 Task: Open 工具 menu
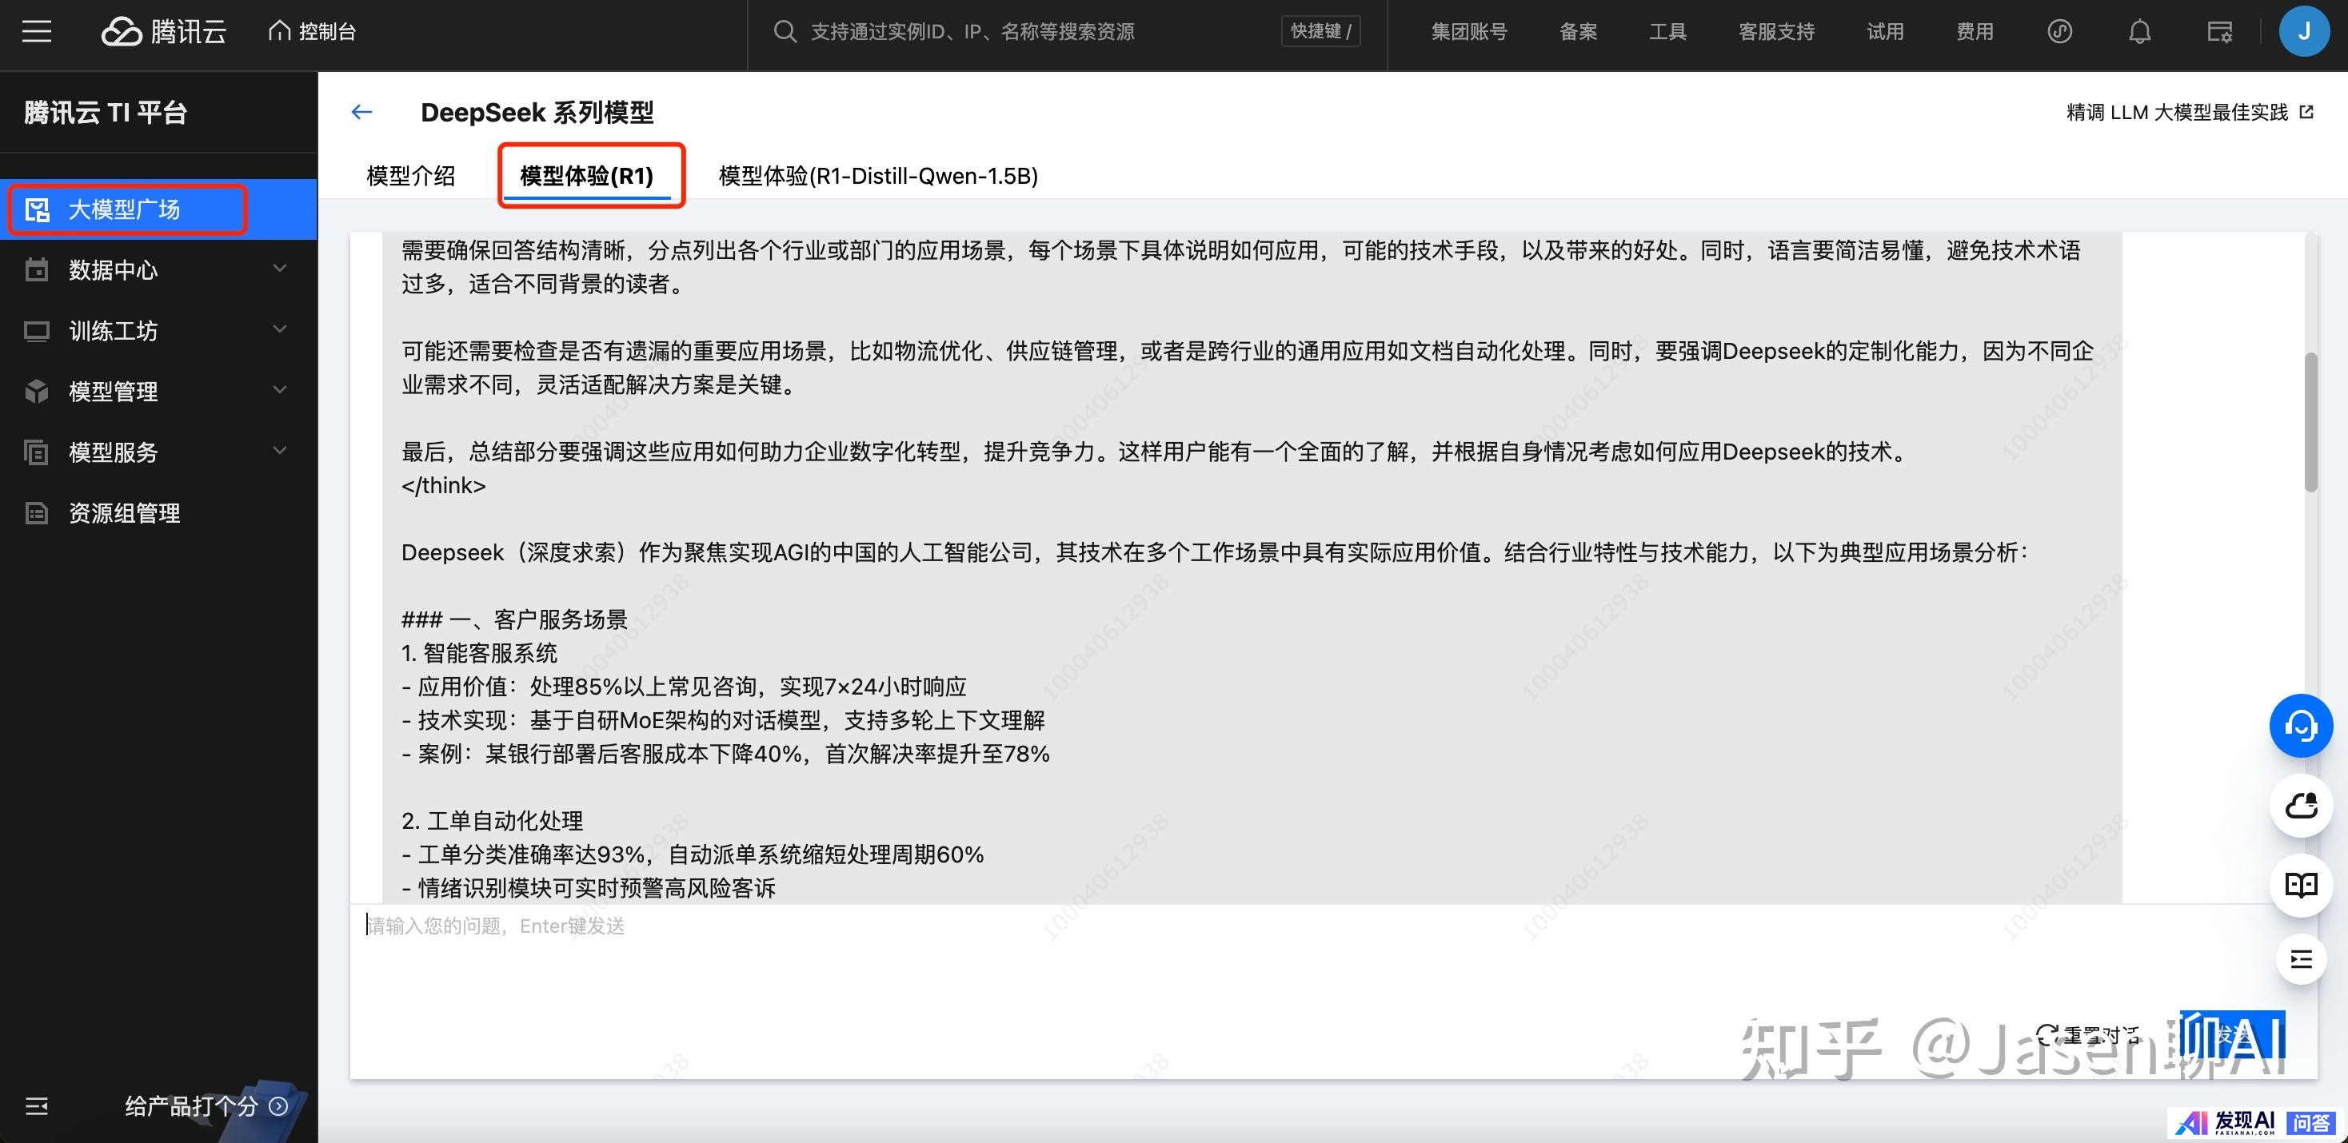1668,32
